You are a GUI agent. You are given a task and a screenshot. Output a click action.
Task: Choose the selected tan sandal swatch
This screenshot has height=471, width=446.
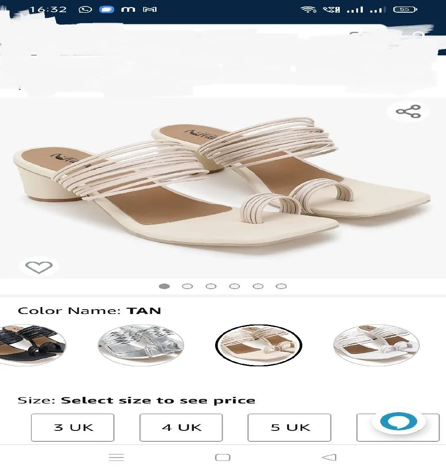pos(259,345)
